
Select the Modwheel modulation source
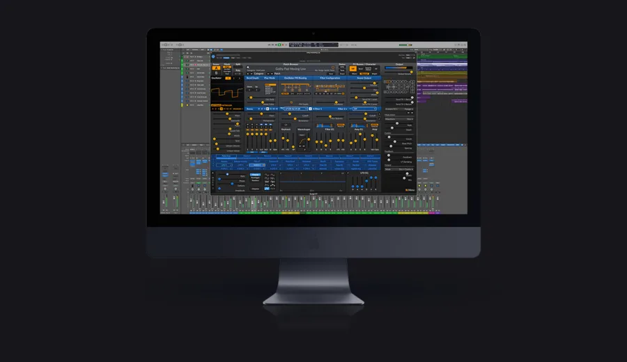point(307,162)
